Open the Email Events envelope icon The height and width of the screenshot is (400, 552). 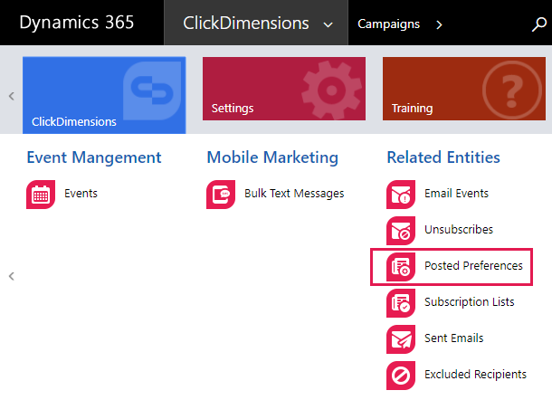pyautogui.click(x=401, y=195)
